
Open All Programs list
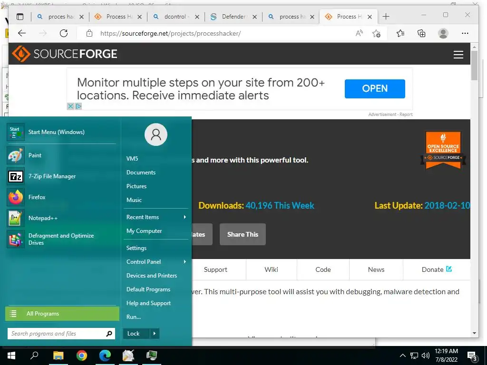pyautogui.click(x=62, y=314)
